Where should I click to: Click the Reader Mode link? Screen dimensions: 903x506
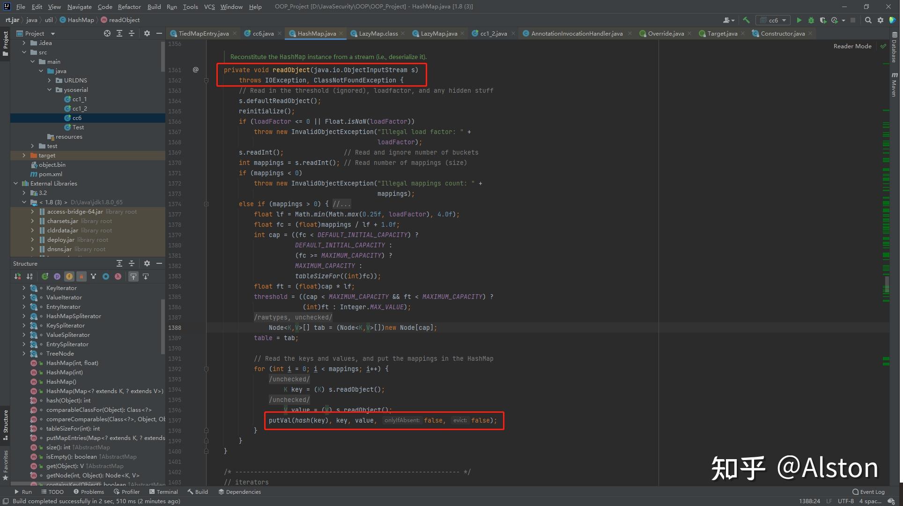(852, 46)
